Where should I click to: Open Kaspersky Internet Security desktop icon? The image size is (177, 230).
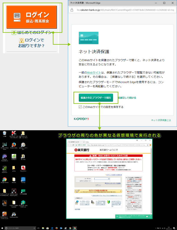(14, 134)
